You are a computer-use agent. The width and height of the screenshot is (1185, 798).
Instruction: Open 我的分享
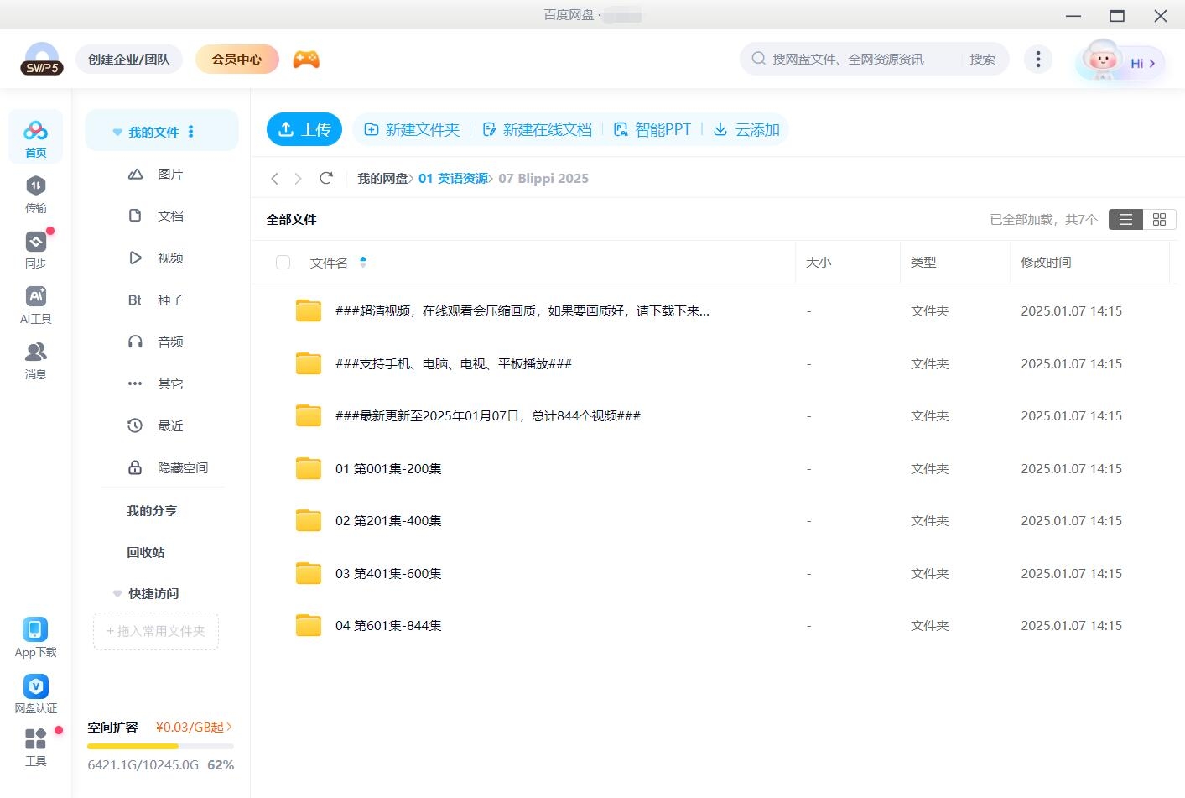[152, 510]
